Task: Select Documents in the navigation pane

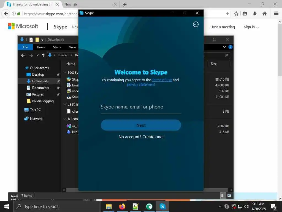Action: [x=40, y=88]
